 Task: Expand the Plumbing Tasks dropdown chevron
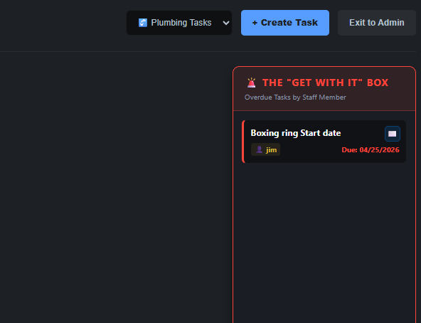click(226, 23)
